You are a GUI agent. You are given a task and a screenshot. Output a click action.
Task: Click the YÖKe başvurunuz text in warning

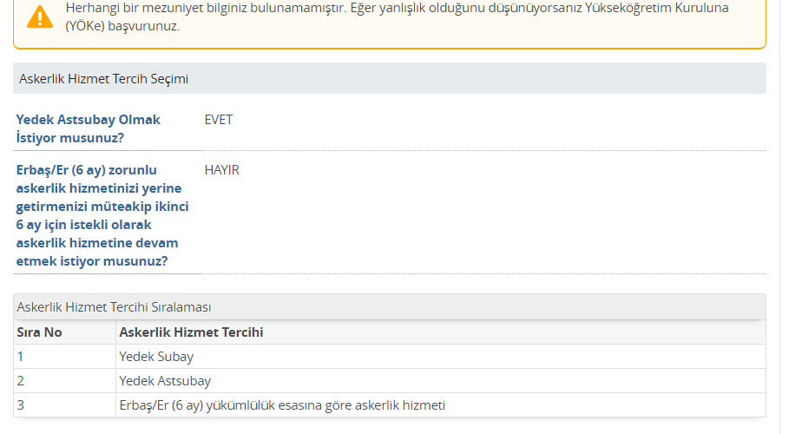[122, 26]
